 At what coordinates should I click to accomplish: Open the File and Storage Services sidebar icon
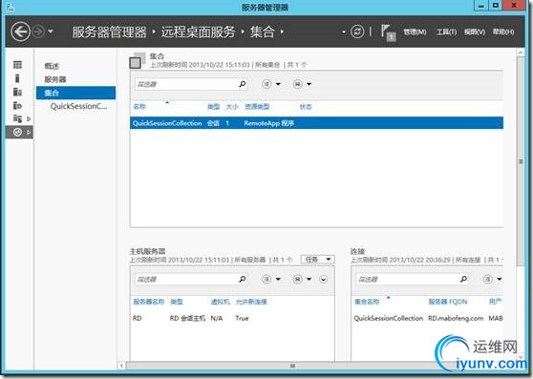point(17,118)
